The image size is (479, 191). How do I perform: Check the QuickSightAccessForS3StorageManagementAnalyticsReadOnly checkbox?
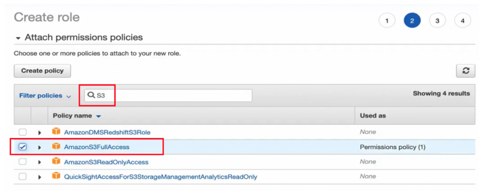pos(22,176)
